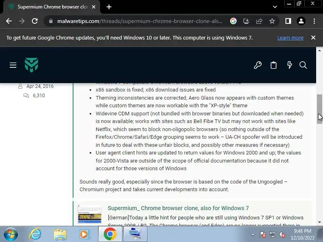Close the Supermium Chrome browser tab
Viewport: 323px width, 242px height.
pos(94,7)
